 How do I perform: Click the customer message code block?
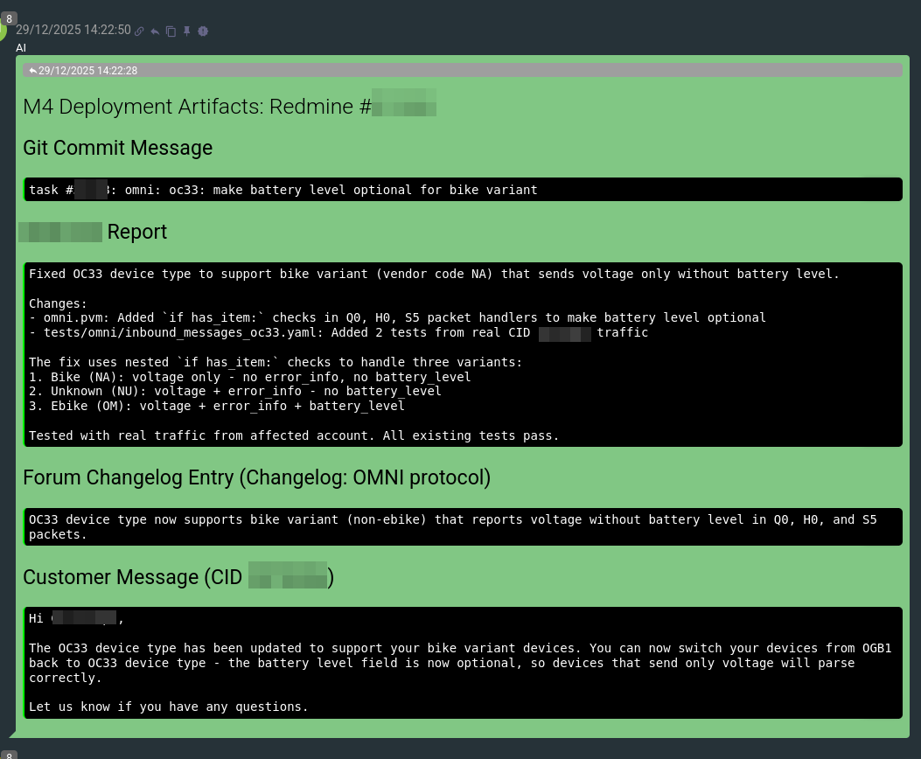coord(464,663)
